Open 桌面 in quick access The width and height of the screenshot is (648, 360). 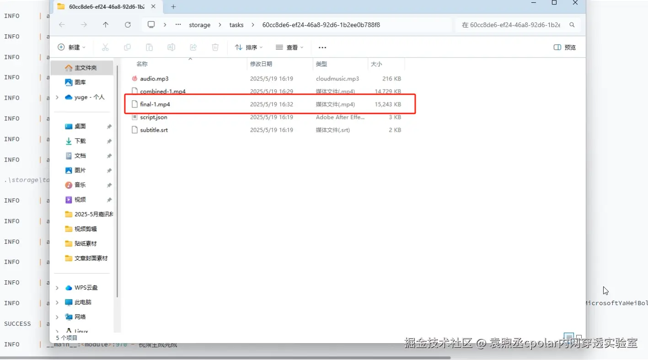coord(80,126)
